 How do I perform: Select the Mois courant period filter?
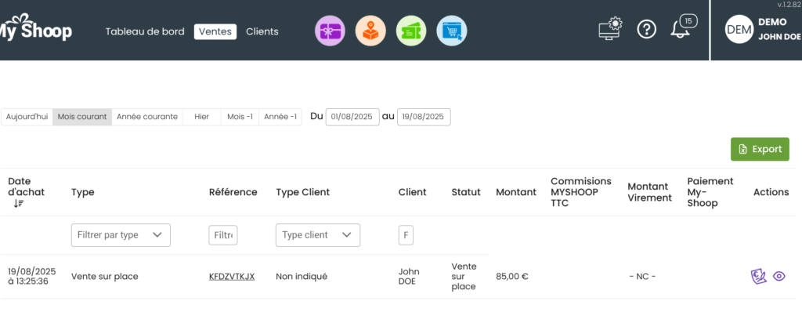tap(82, 117)
